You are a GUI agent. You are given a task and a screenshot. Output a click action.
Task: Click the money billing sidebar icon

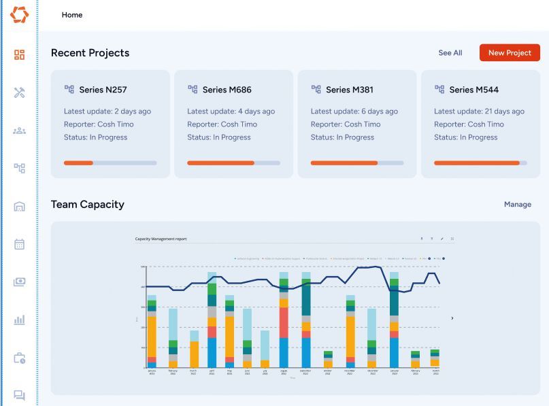(x=19, y=282)
